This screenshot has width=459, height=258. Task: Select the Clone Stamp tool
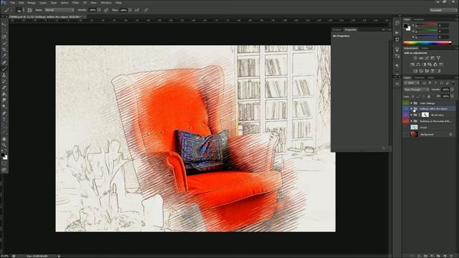[4, 75]
